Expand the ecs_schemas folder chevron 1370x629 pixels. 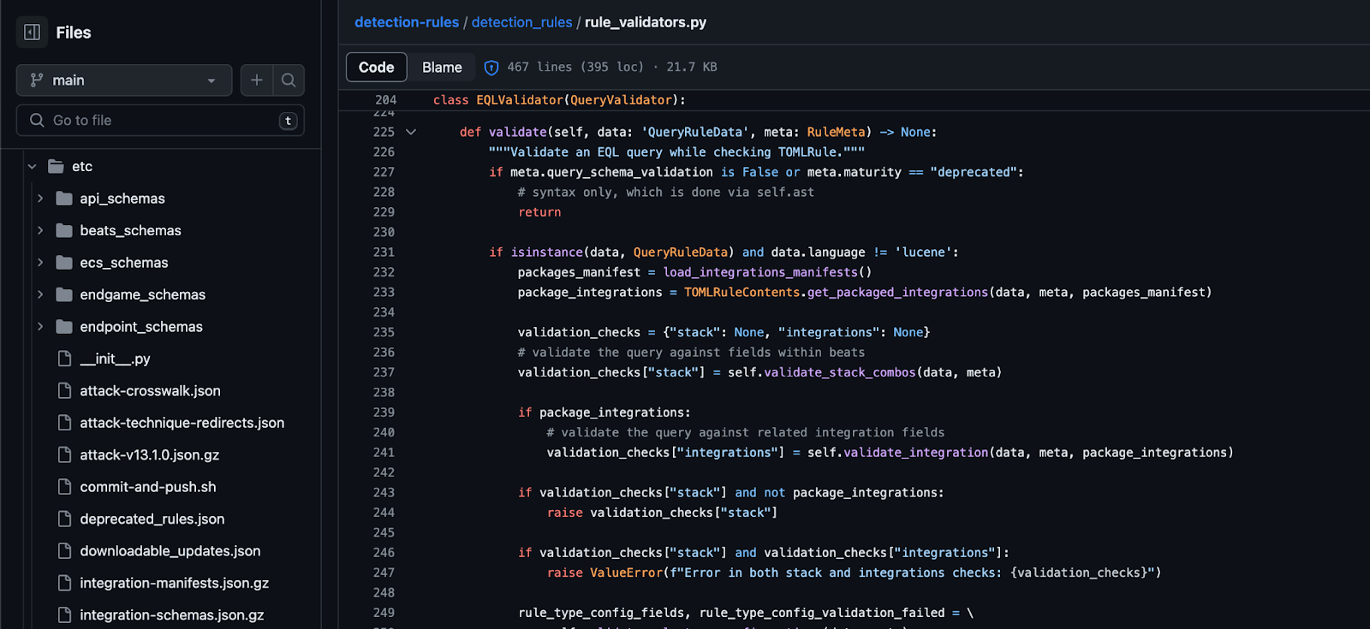point(40,263)
